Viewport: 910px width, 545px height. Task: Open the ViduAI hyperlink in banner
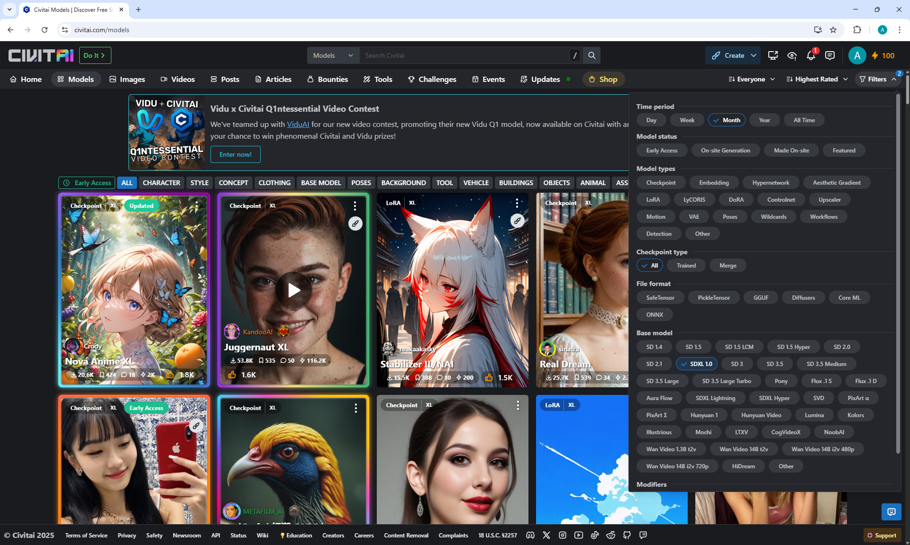coord(298,125)
